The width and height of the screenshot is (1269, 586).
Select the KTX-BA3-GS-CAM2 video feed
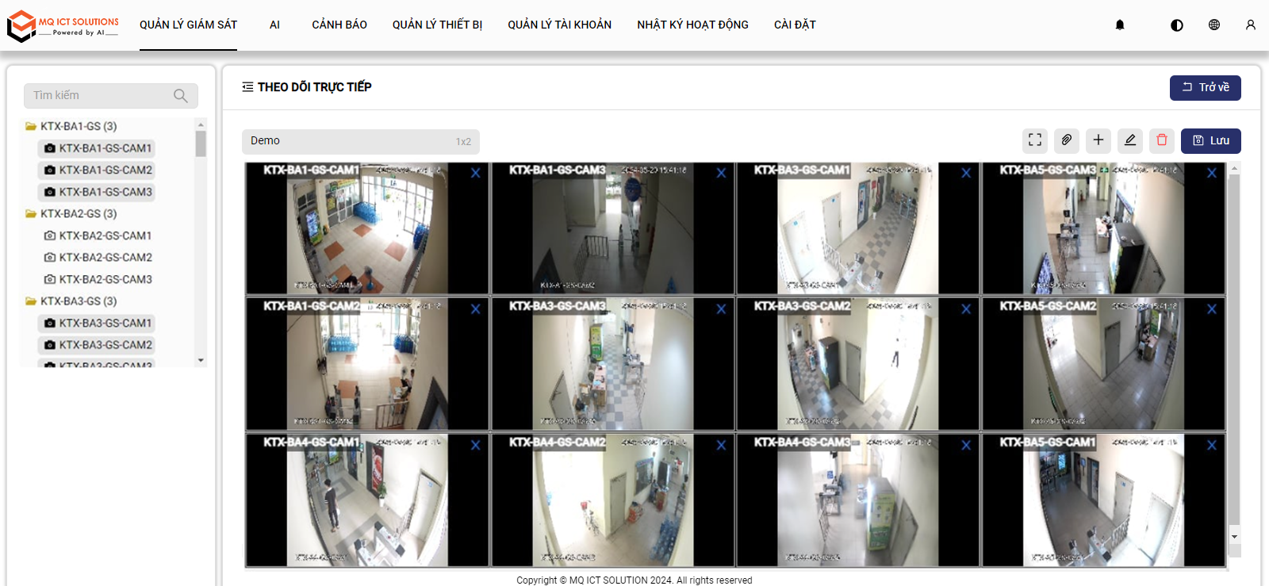pos(858,364)
